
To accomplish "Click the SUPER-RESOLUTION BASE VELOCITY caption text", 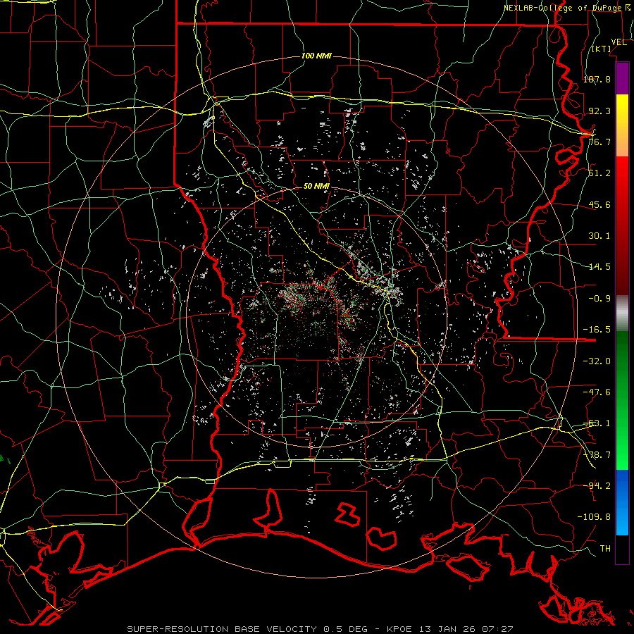I will (222, 629).
